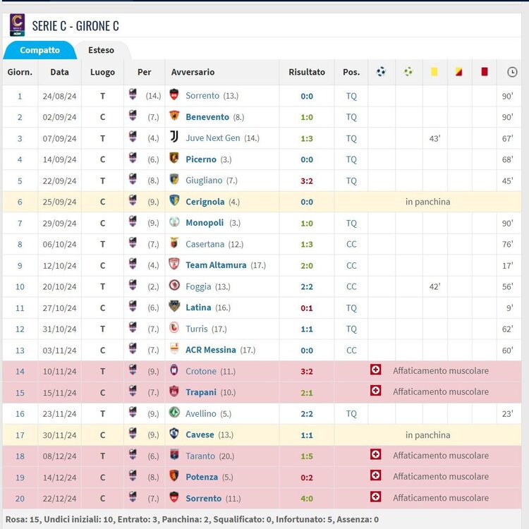529x529 pixels.
Task: Open the 4:0 result against Sorrento
Action: 307,499
